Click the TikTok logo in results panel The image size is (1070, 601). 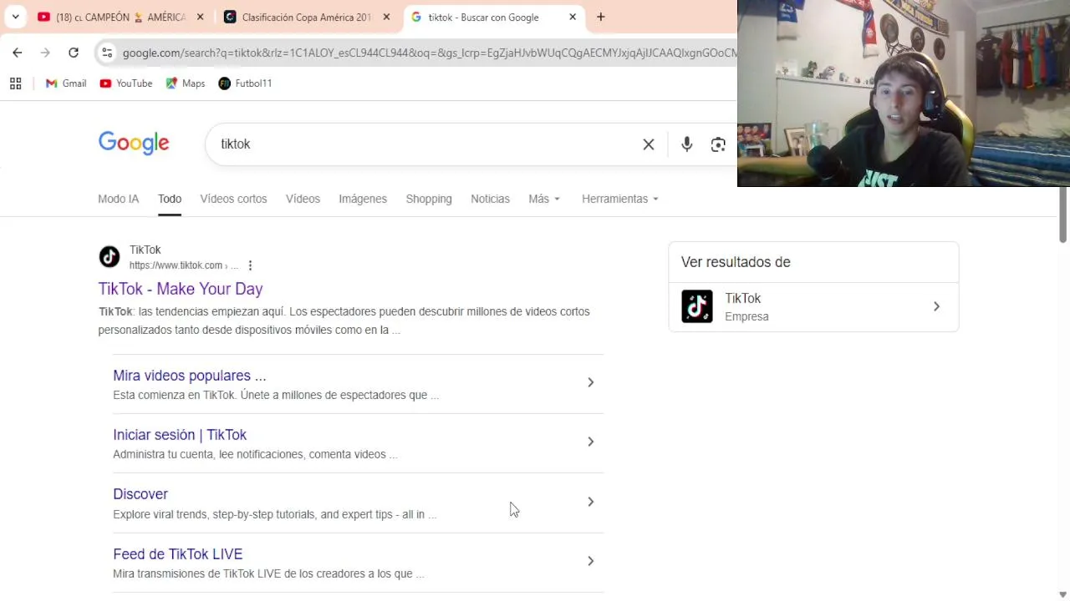(x=697, y=306)
